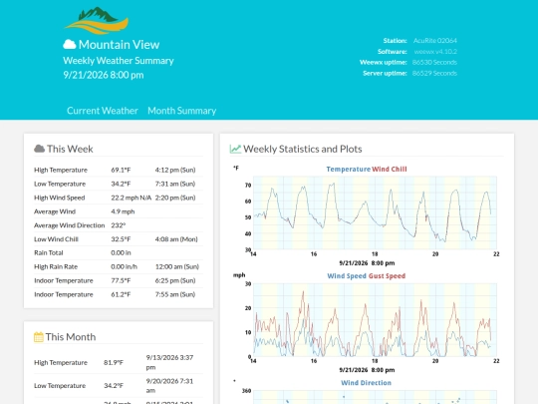Select the 9/13/2026 3:37 pm timestamp
538x404 pixels.
point(169,362)
